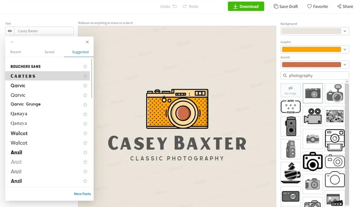Expand the Background color dropdown
Viewport: 354px width, 207px height.
[x=345, y=31]
